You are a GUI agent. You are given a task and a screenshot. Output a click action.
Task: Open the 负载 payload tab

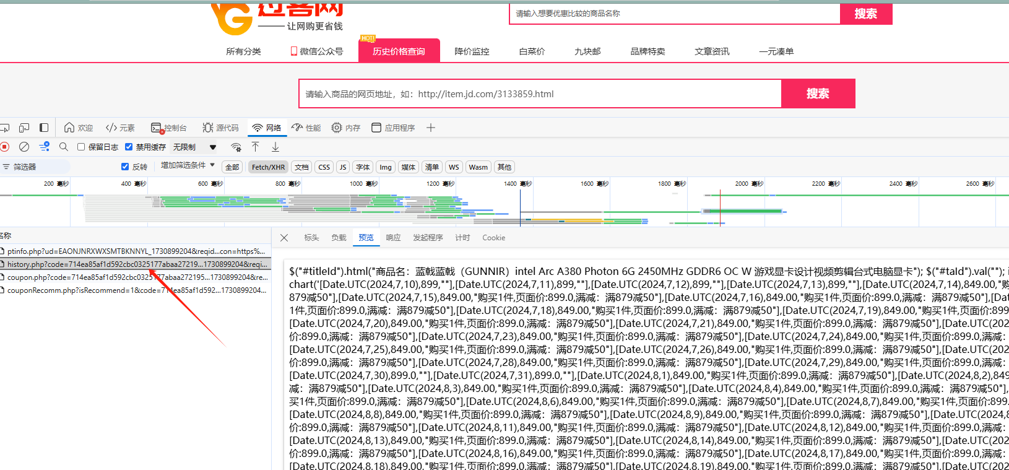[x=339, y=238]
